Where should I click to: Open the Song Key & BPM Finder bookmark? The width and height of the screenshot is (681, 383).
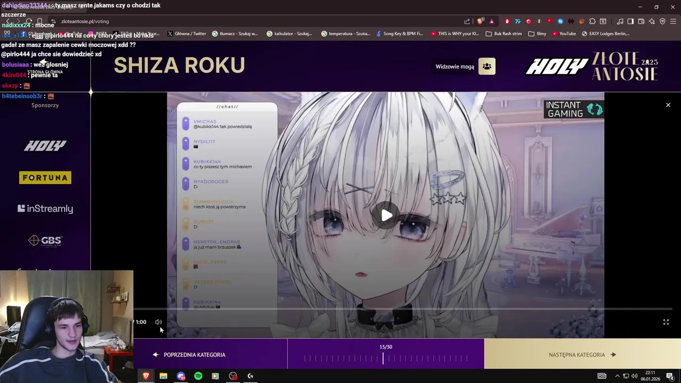400,34
